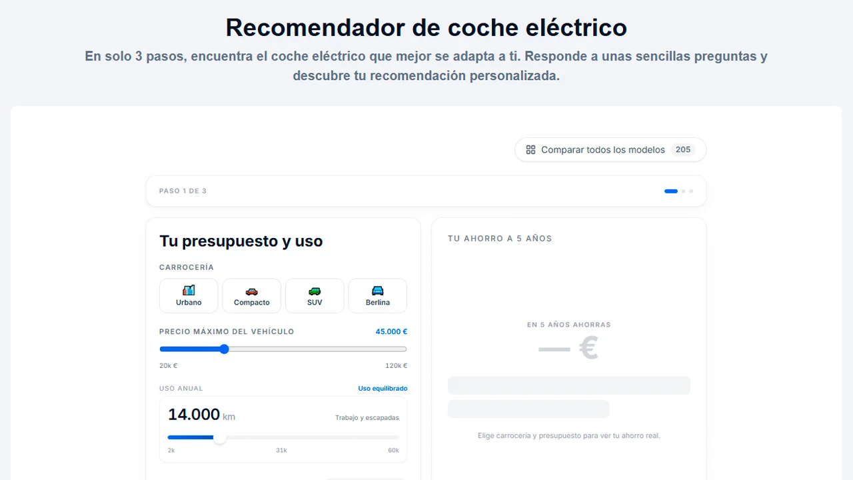
Task: Click the TU AHORRO A 5 AÑOS title
Action: point(500,239)
